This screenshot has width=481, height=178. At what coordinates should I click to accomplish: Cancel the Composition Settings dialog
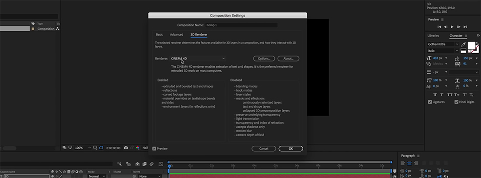[x=264, y=149]
